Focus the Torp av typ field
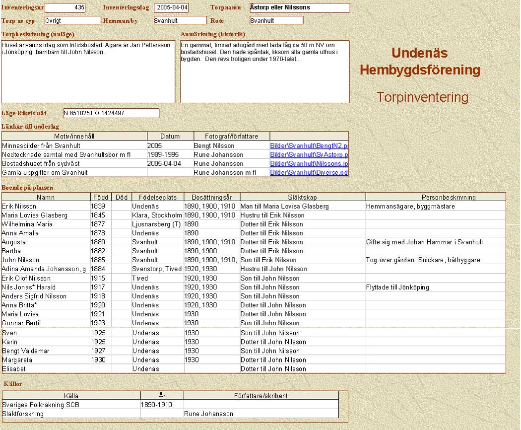The width and height of the screenshot is (521, 430). pyautogui.click(x=72, y=20)
